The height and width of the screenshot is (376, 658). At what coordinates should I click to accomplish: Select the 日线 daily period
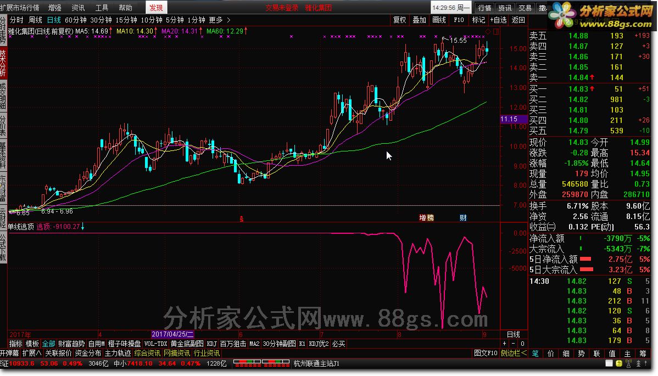(x=54, y=20)
